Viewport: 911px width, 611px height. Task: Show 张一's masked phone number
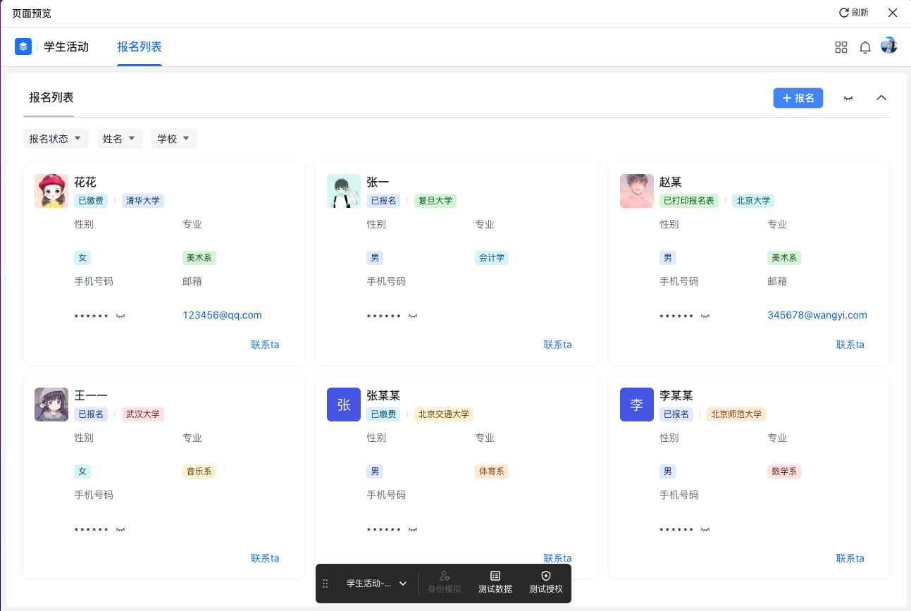click(413, 316)
